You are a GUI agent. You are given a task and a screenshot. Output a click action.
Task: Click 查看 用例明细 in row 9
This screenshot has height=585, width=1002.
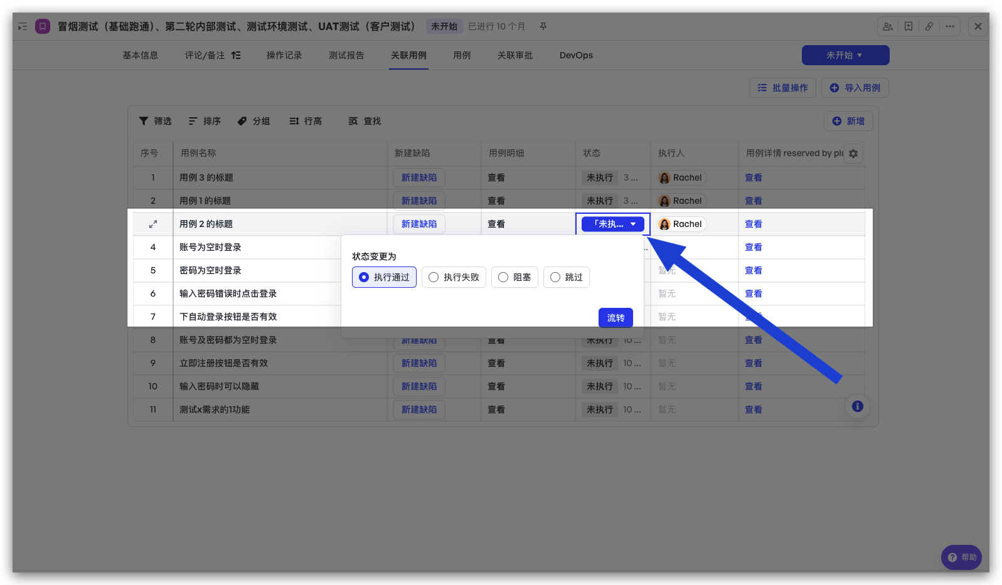496,363
